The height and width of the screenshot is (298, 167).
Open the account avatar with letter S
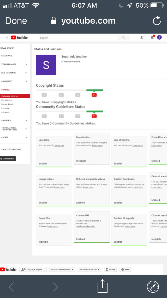(x=159, y=38)
